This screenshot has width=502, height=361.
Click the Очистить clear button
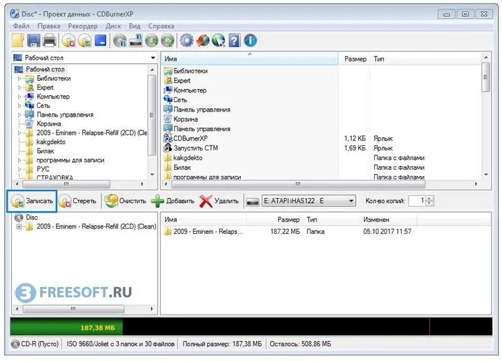[126, 201]
